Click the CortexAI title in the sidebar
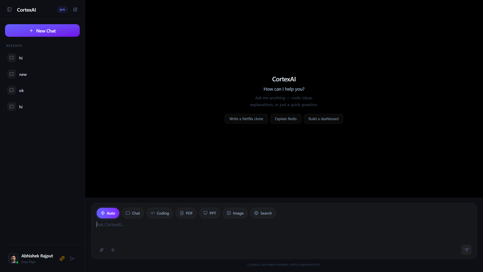This screenshot has width=483, height=272. (26, 10)
